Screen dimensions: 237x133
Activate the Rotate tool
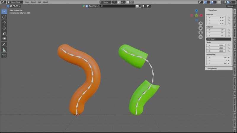tap(4, 28)
